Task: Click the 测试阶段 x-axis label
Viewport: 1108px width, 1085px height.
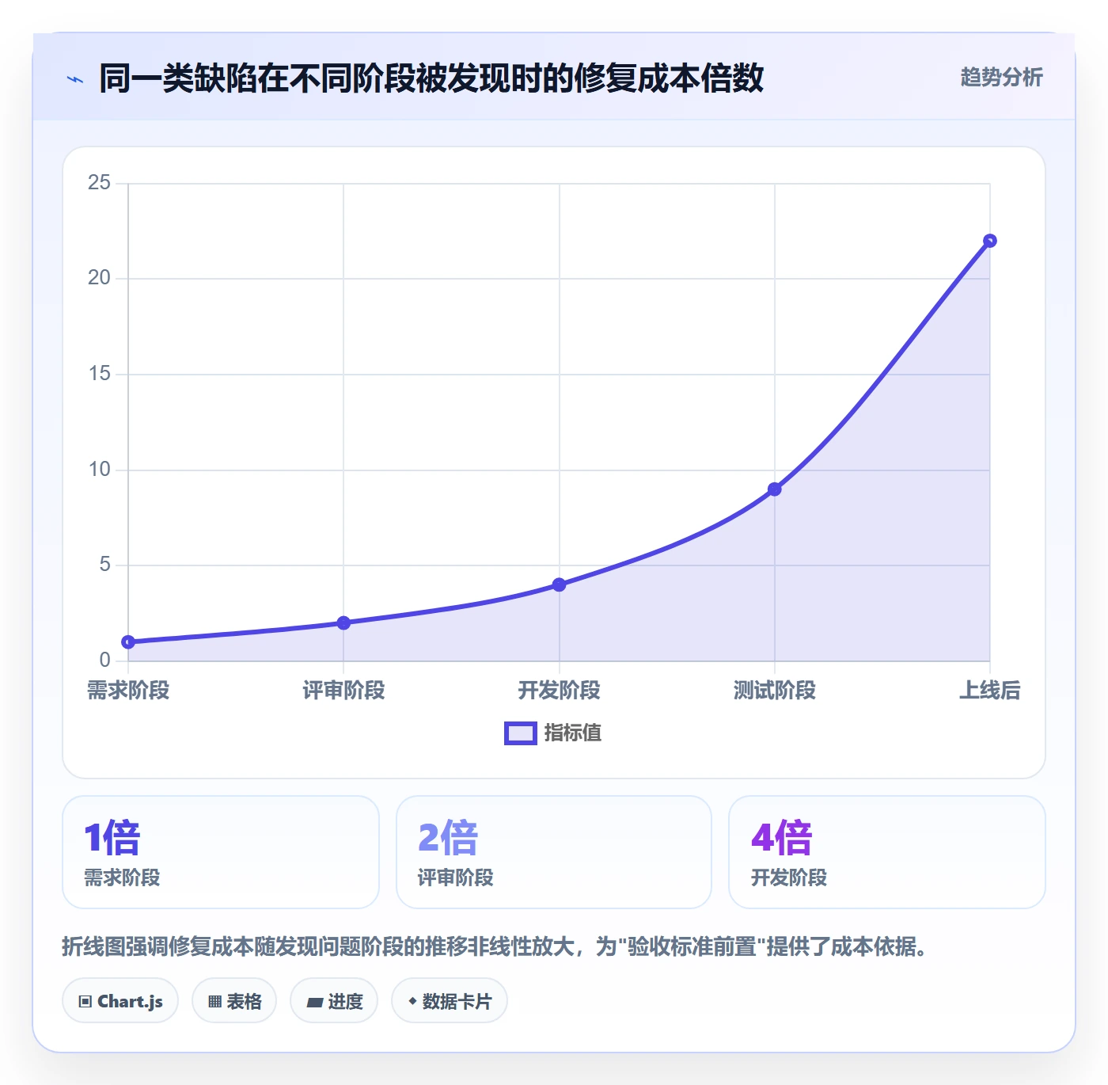Action: point(775,691)
